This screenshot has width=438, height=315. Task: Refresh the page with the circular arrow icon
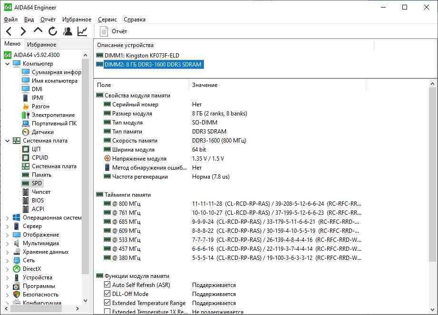coord(52,31)
